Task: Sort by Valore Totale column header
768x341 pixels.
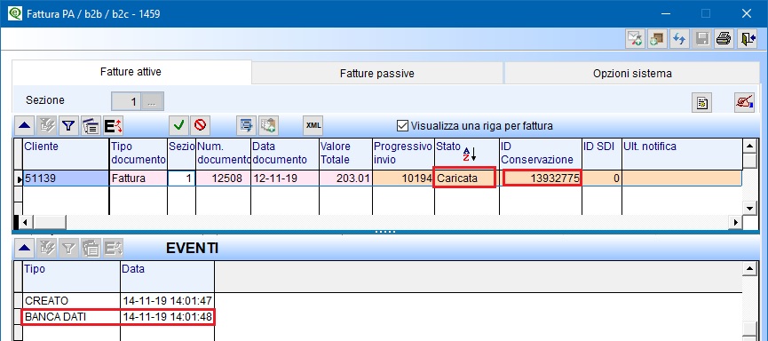Action: [x=345, y=153]
